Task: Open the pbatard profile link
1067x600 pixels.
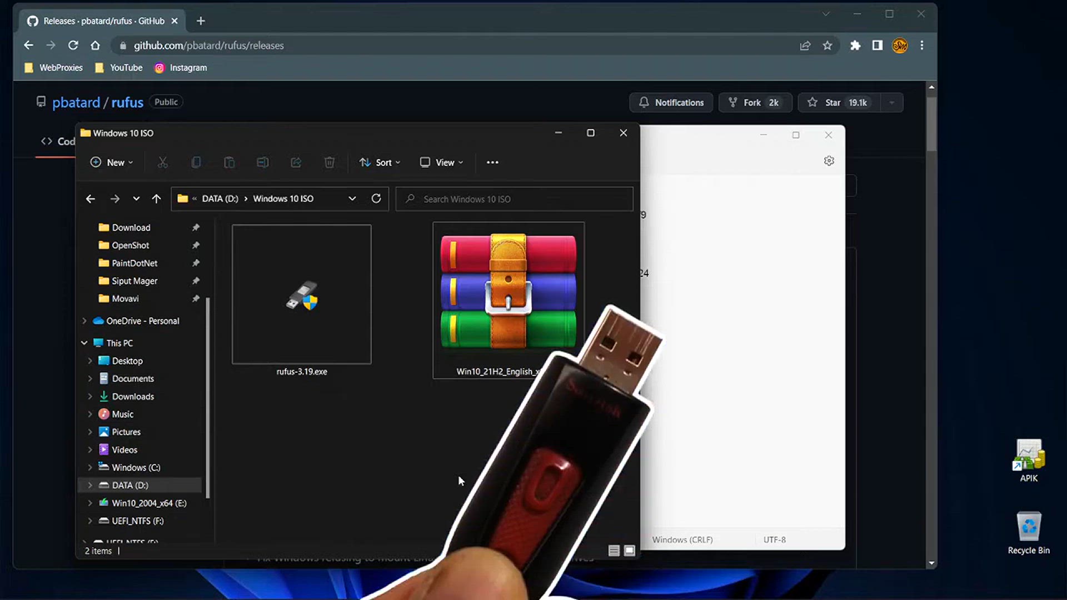Action: point(76,102)
